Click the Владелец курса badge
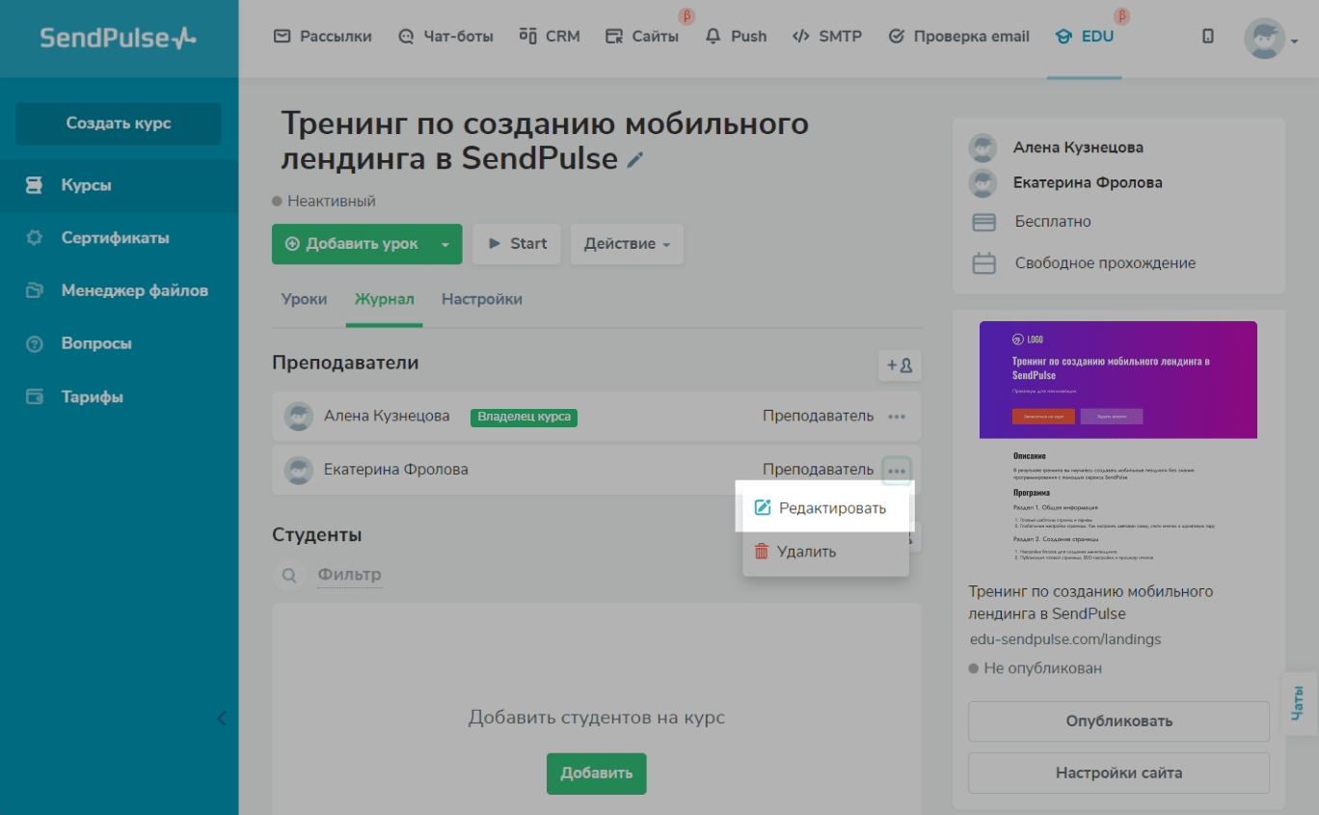The width and height of the screenshot is (1319, 815). click(x=525, y=418)
